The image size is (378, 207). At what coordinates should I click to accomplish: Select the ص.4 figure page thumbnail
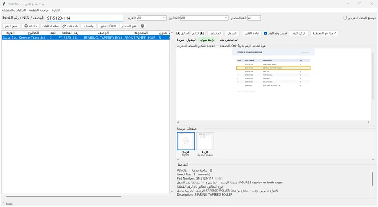tap(186, 141)
